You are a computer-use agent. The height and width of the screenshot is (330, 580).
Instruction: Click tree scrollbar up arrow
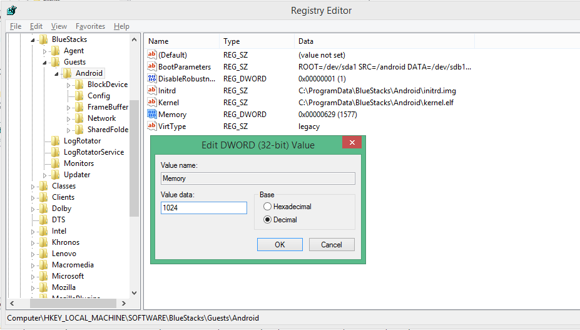134,39
